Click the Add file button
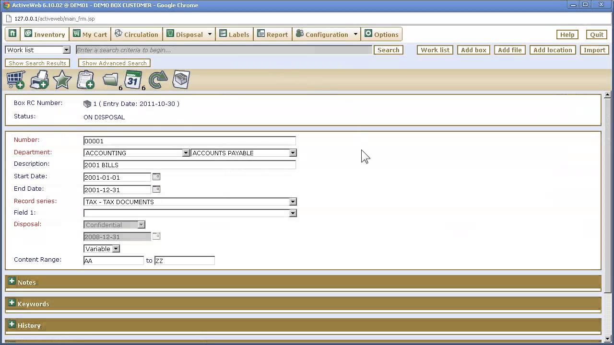 509,50
